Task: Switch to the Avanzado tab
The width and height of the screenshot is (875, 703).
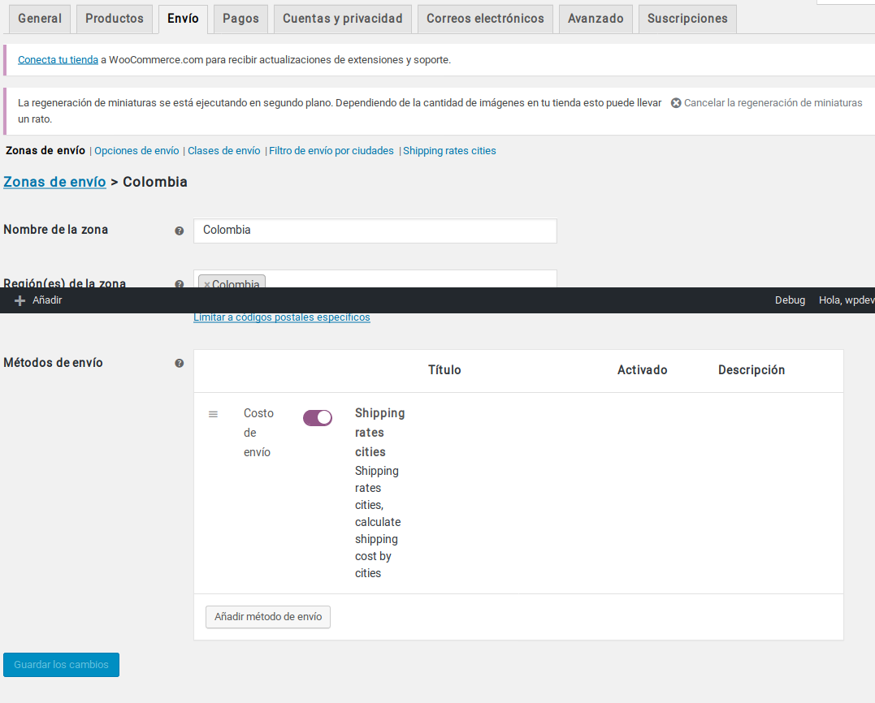Action: tap(596, 19)
